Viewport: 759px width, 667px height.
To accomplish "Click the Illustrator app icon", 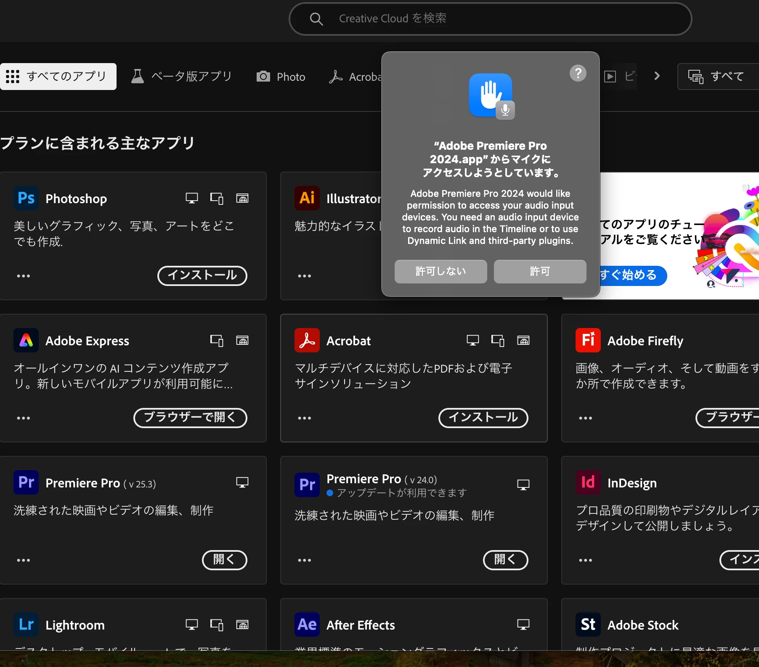I will pyautogui.click(x=307, y=198).
